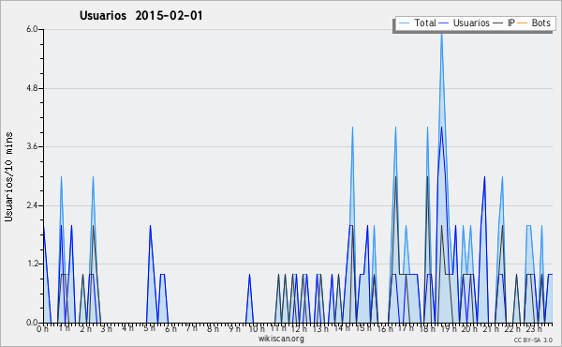The height and width of the screenshot is (347, 562).
Task: Click the 6.0 label on y-axis
Action: [x=32, y=29]
